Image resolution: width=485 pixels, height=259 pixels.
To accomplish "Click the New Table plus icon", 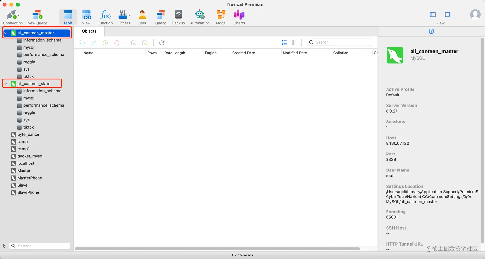I will pyautogui.click(x=105, y=43).
